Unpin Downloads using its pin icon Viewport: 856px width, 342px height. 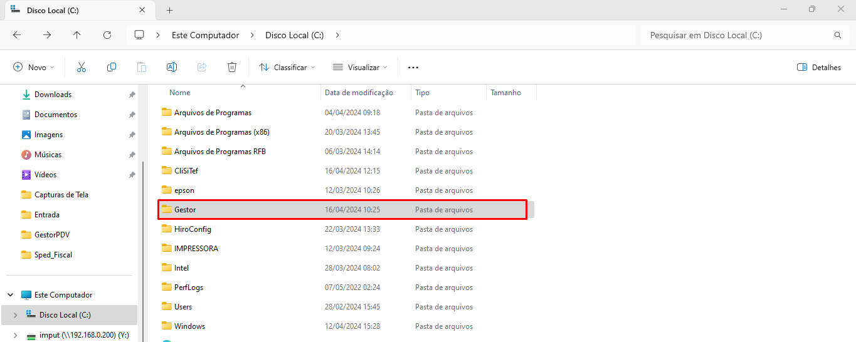click(132, 95)
